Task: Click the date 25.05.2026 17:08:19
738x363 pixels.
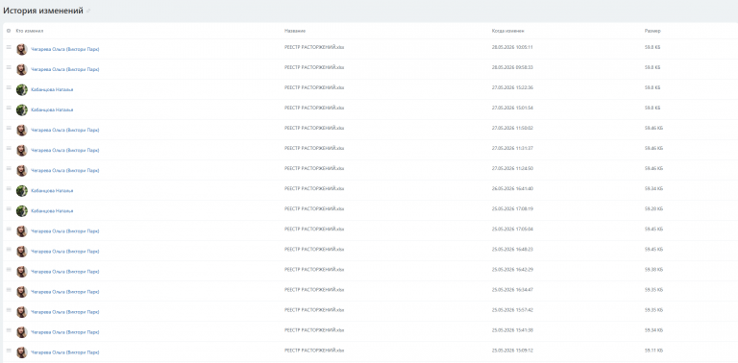Action: 512,208
